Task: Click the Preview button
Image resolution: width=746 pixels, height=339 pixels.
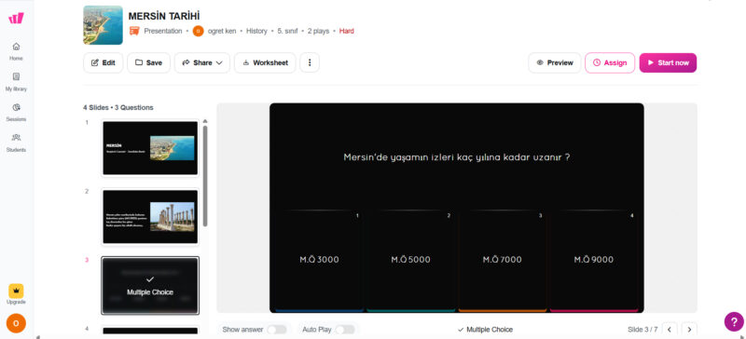Action: click(x=555, y=62)
